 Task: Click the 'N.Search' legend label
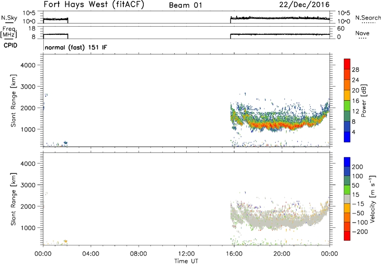368,18
